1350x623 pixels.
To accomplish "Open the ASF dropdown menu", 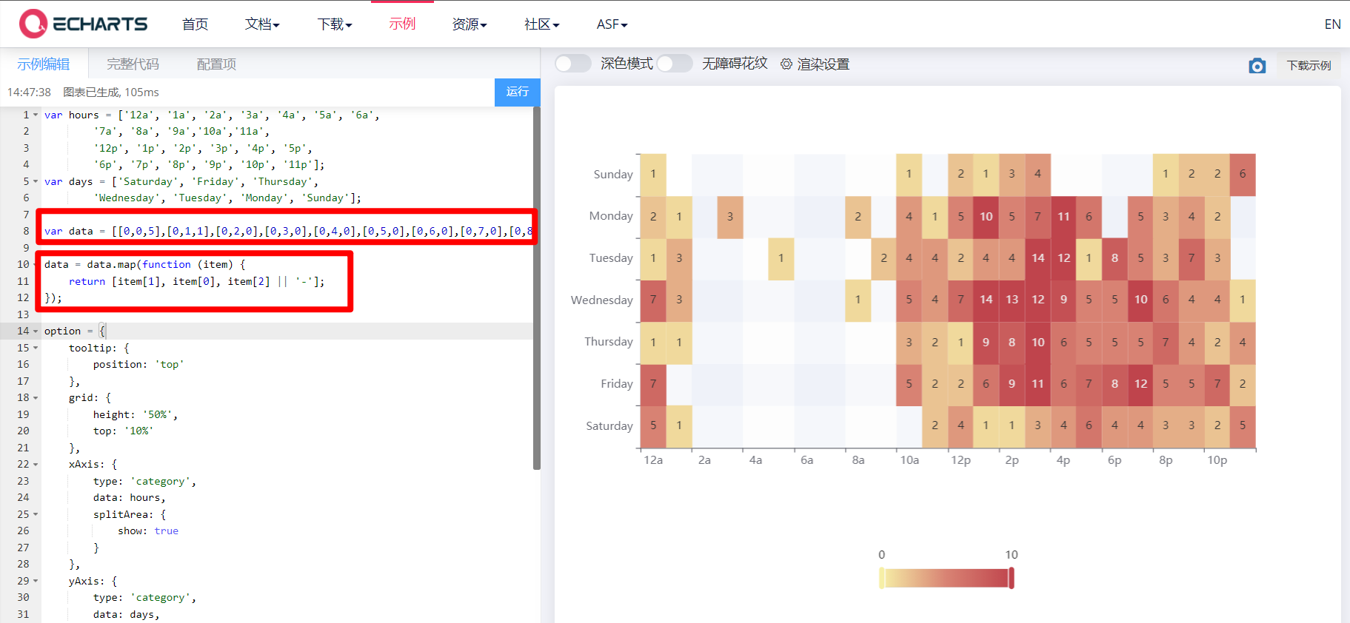I will click(x=612, y=24).
